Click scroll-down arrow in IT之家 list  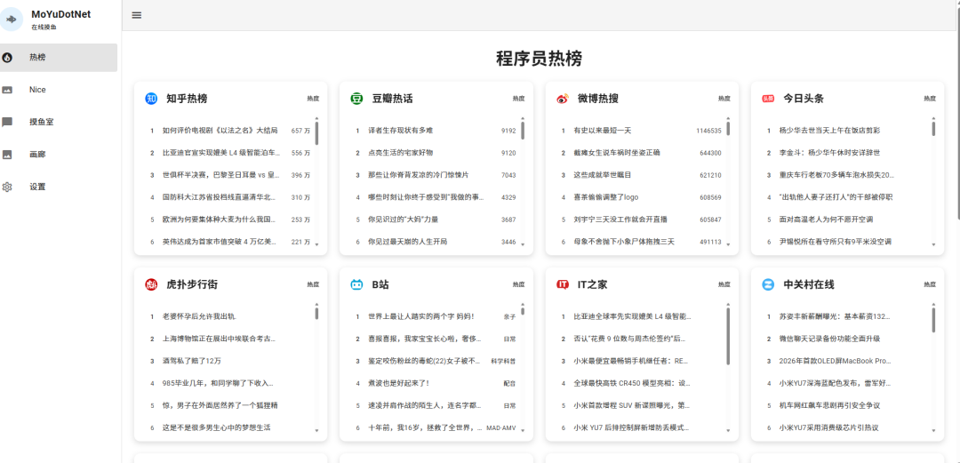728,430
